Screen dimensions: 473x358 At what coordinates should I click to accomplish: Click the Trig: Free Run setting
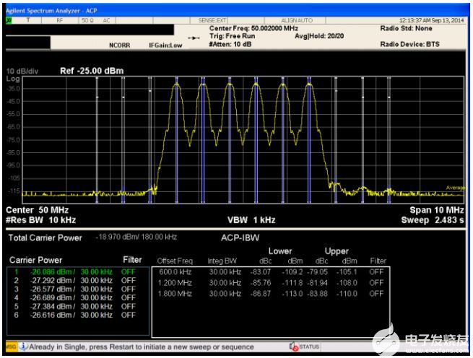click(233, 35)
